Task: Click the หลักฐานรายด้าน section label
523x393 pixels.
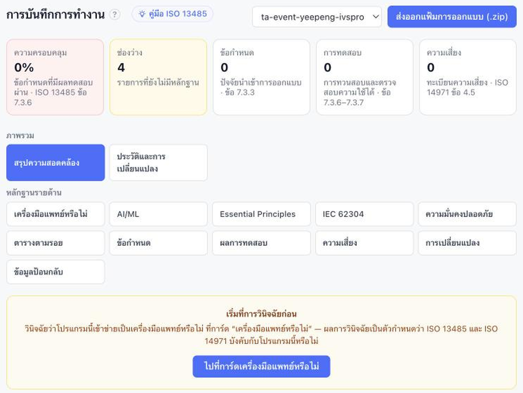Action: [34, 193]
